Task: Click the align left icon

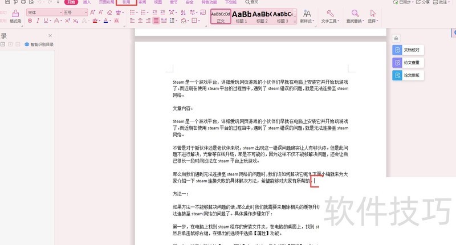Action: pyautogui.click(x=132, y=21)
